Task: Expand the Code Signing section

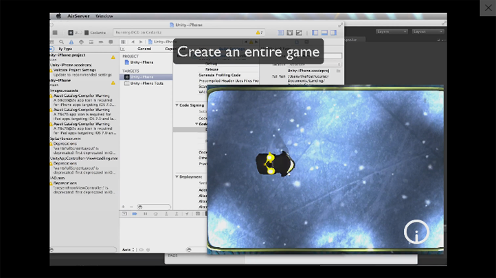Action: [x=176, y=105]
